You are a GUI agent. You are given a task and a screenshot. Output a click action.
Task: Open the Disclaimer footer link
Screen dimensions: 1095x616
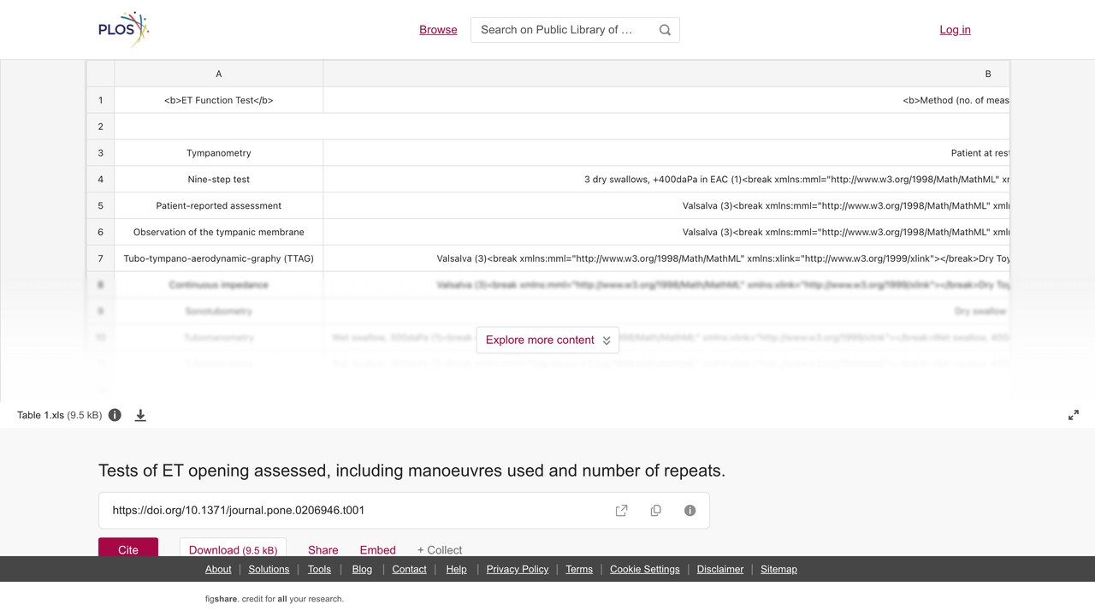[720, 570]
